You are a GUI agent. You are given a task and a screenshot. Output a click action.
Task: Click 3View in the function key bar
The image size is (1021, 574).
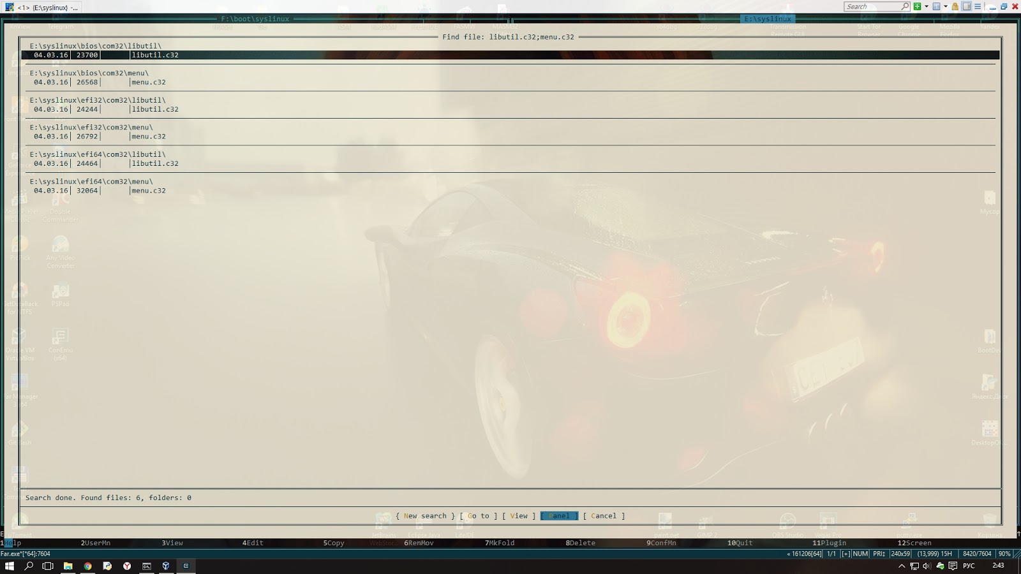point(172,543)
